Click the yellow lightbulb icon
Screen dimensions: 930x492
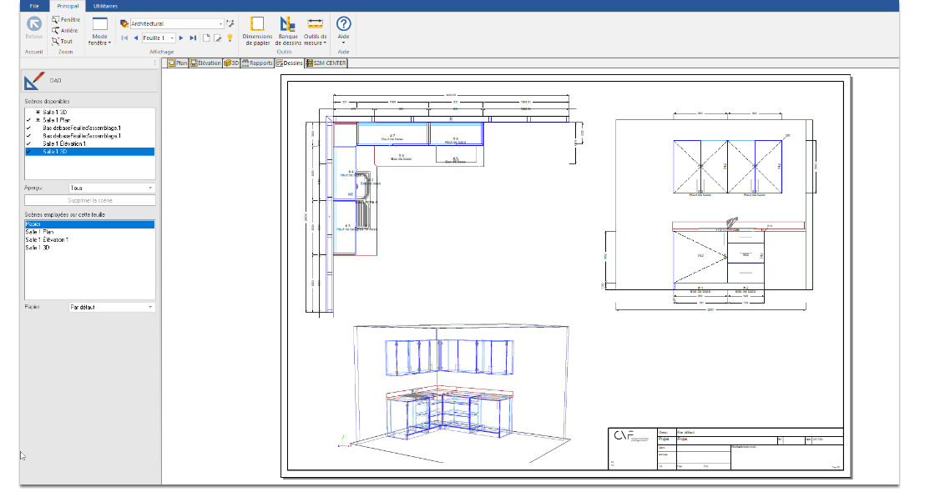tap(230, 38)
